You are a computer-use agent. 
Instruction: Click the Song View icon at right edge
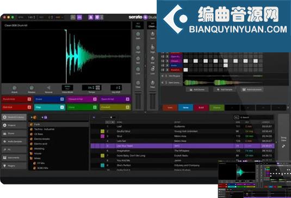pos(283,146)
